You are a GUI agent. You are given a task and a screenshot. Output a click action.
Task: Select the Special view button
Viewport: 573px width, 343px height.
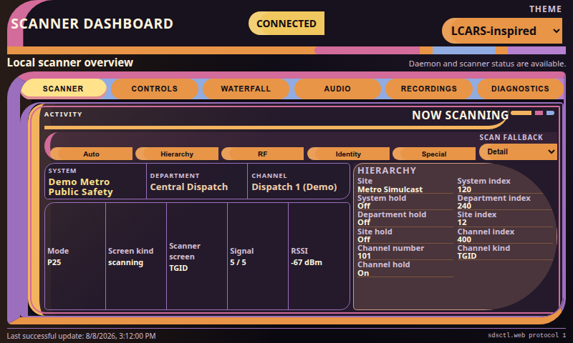click(434, 154)
